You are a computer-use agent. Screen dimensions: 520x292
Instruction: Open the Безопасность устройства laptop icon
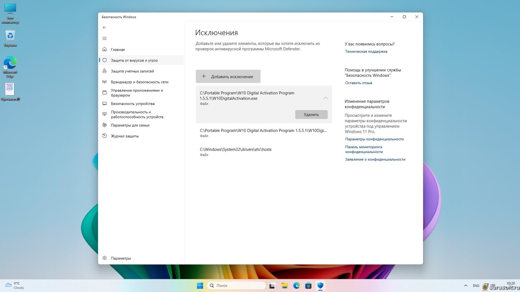tap(104, 103)
